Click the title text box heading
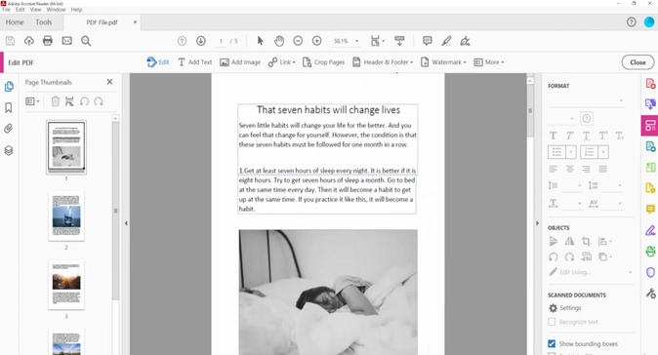Screen dimensions: 658x355 tap(328, 110)
